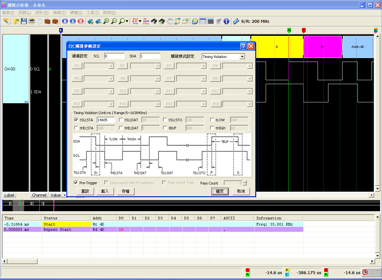Enable the tSU;DAT timing check
The height and width of the screenshot is (280, 382).
(121, 120)
